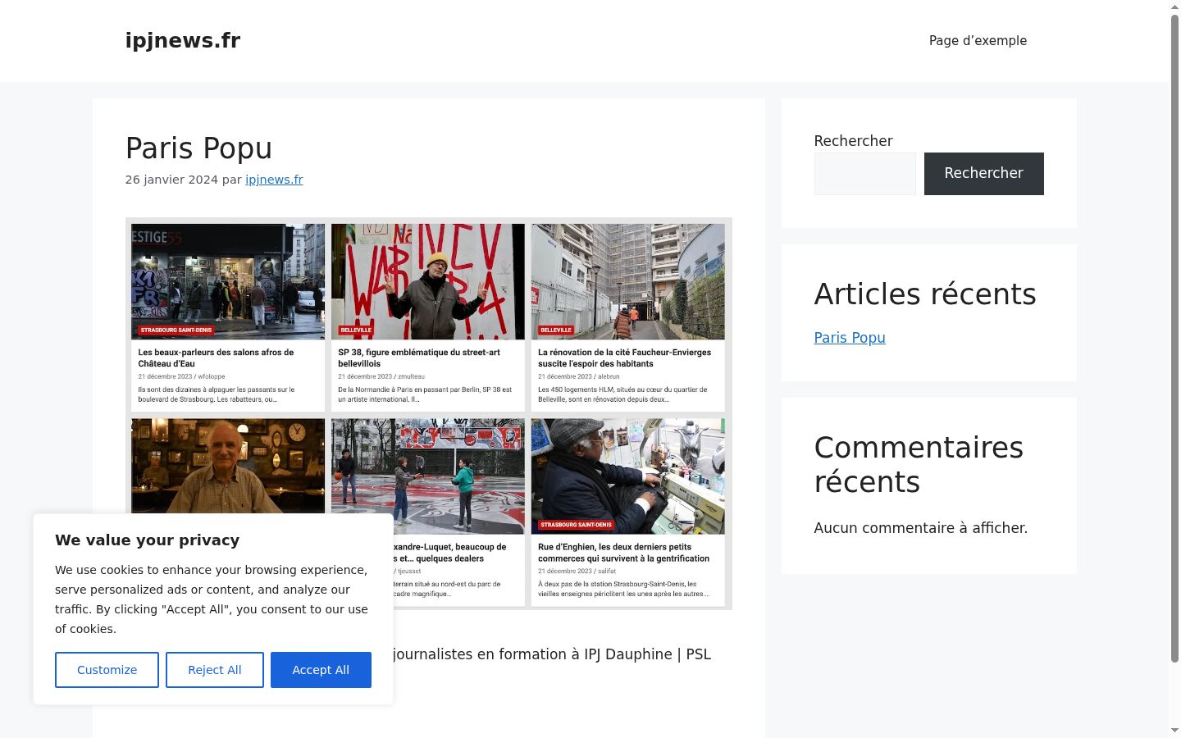Click 'We value your privacy' heading
The width and height of the screenshot is (1181, 738).
click(x=148, y=540)
